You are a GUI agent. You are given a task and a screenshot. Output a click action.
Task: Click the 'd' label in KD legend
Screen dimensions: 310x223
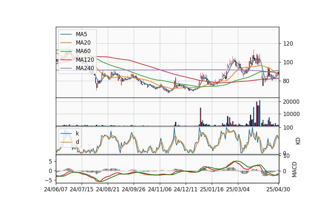(77, 142)
